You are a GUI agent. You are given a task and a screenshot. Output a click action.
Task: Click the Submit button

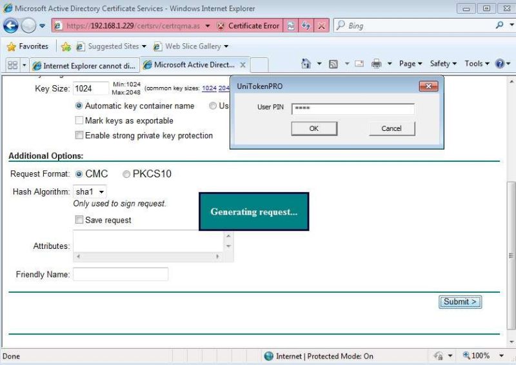[x=460, y=301]
